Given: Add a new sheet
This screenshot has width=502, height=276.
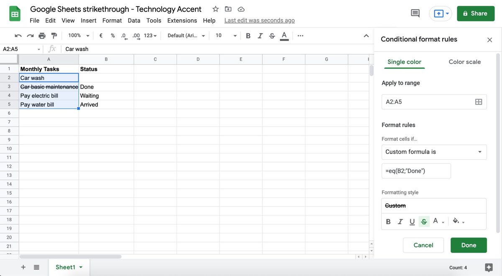Looking at the screenshot, I should click(x=23, y=267).
